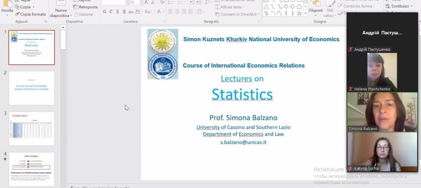421x188 pixels.
Task: Select right arrow shape in gallery
Action: point(286,7)
